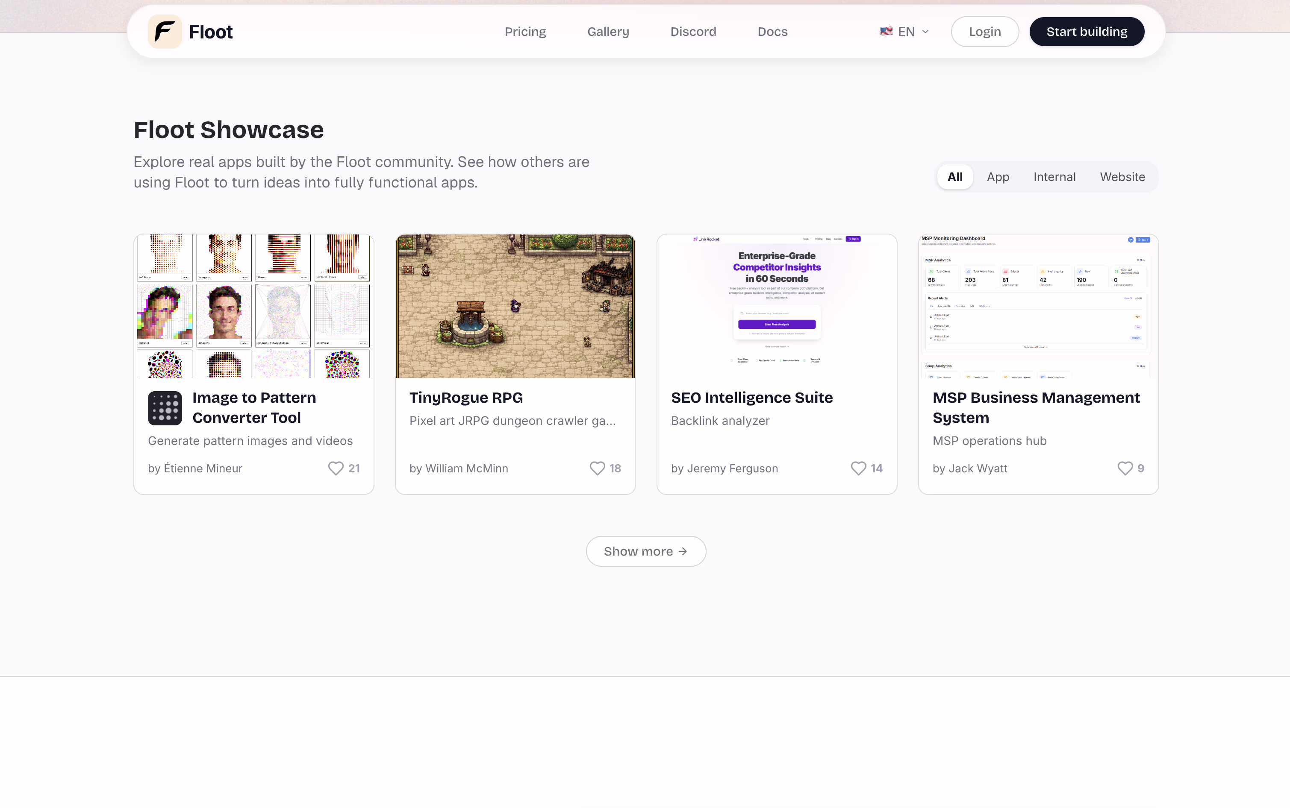The image size is (1290, 808).
Task: Click the SEO Intelligence Suite title
Action: click(x=752, y=398)
